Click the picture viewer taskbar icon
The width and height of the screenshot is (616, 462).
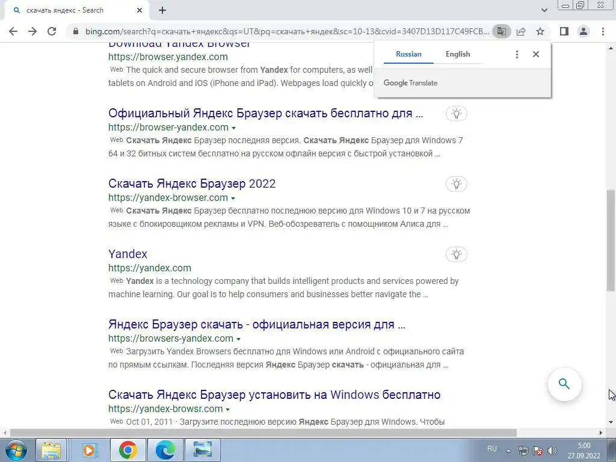(x=203, y=450)
